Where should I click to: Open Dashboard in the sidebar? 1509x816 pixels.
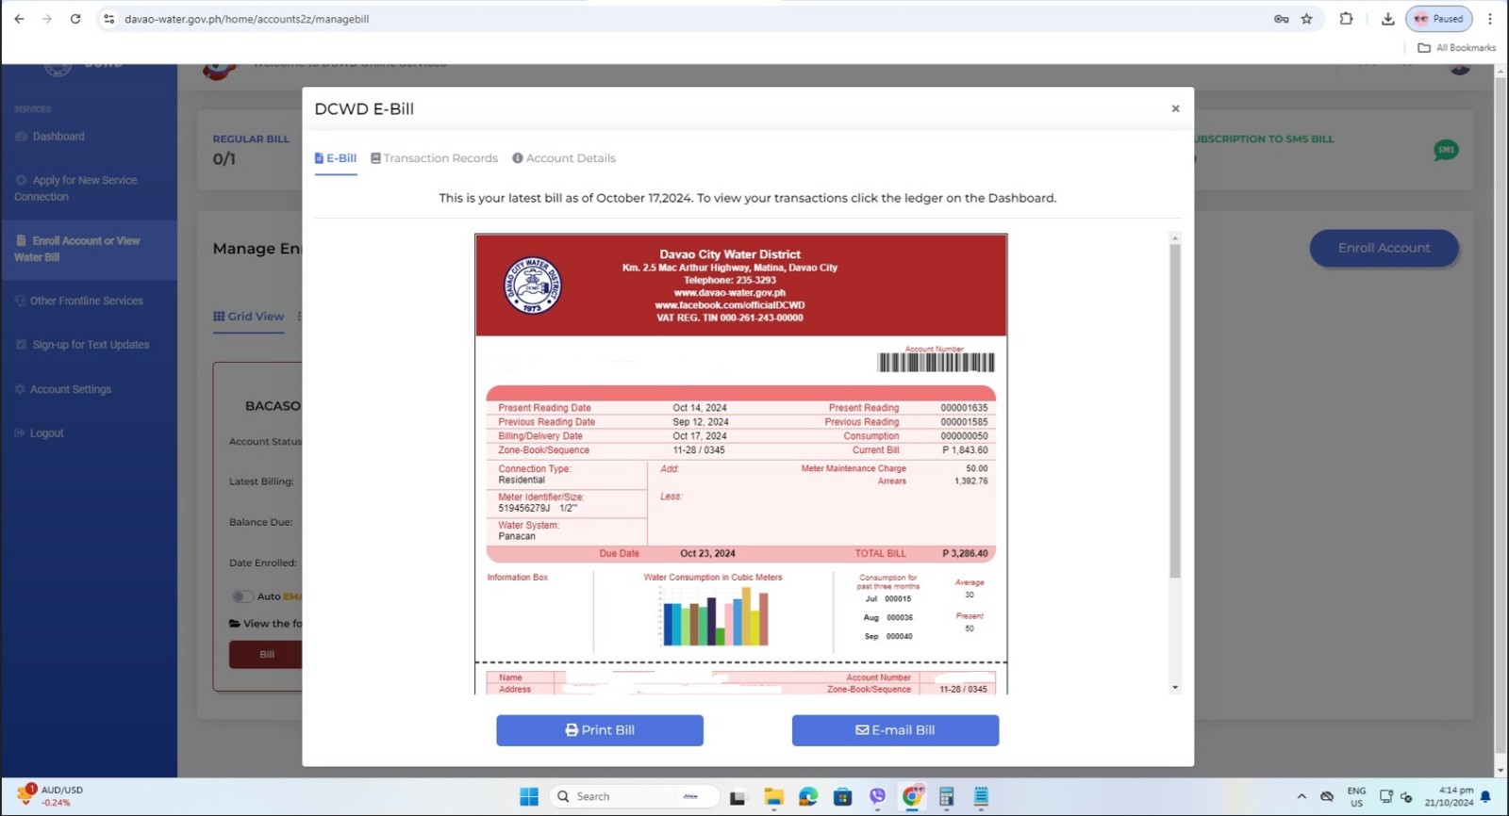[x=50, y=137]
